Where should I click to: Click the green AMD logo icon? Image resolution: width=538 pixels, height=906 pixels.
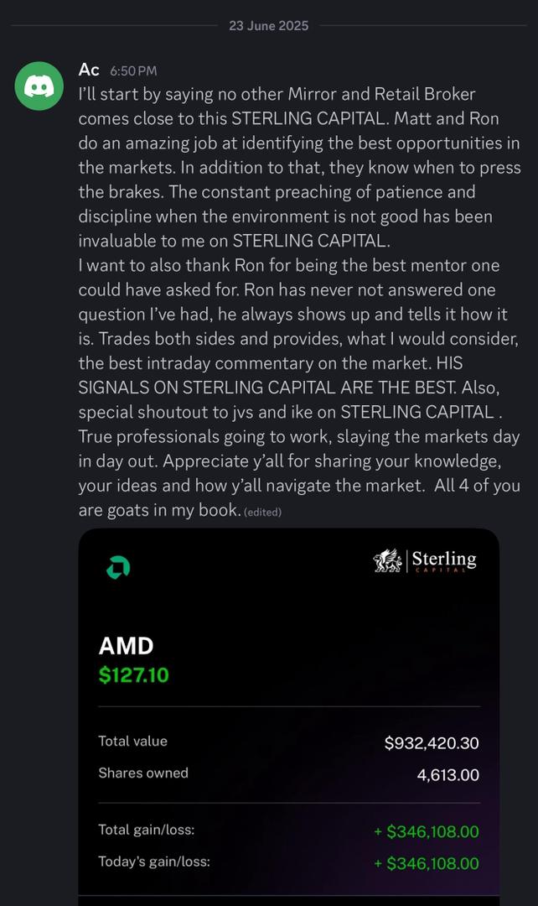tap(117, 568)
